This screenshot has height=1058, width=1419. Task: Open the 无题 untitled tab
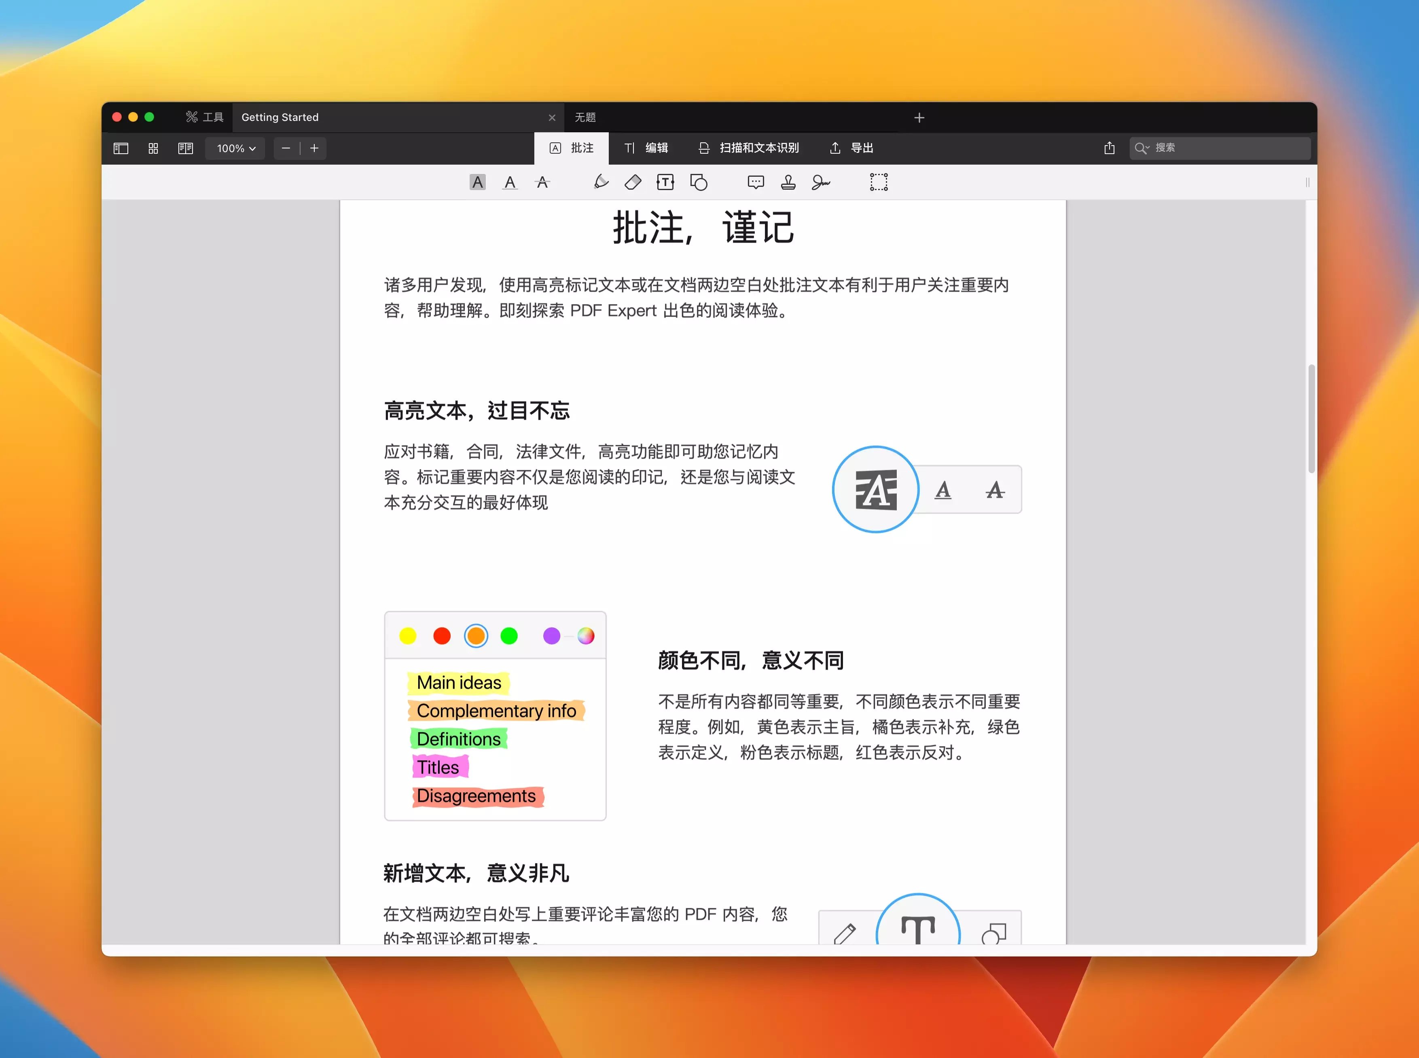coord(585,117)
